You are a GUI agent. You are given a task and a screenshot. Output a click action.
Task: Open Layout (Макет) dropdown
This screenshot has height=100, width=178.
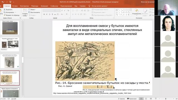click(32, 10)
